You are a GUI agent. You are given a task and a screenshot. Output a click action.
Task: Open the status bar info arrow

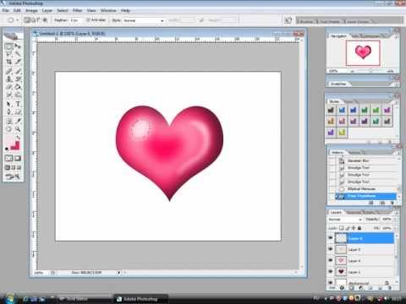(119, 273)
